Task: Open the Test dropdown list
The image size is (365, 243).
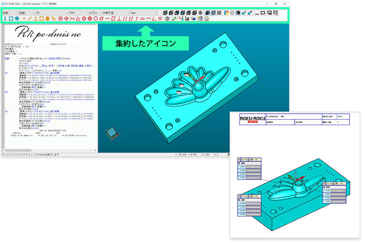Action: pos(144,13)
